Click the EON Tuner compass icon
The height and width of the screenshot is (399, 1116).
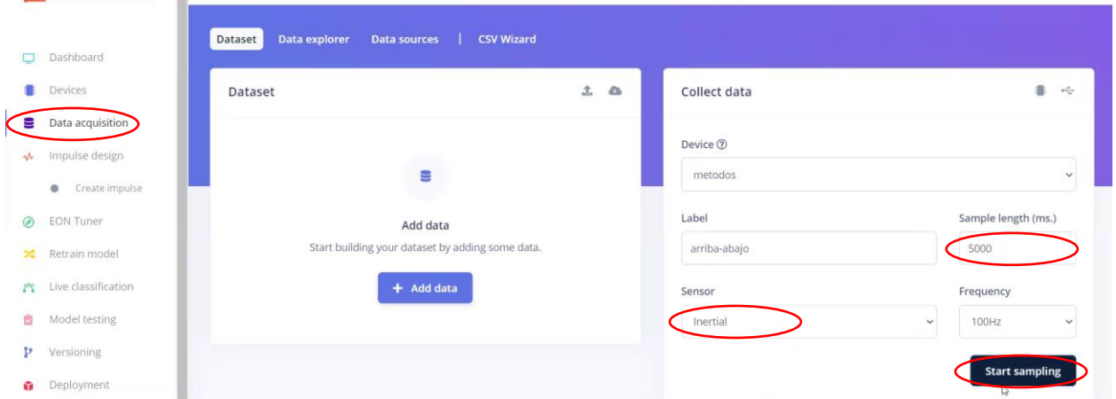[x=29, y=222]
